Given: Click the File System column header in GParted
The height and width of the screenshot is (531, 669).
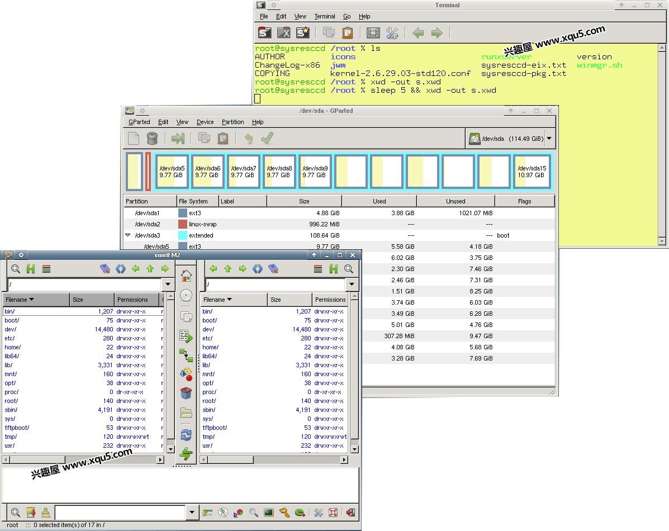Looking at the screenshot, I should pos(197,201).
